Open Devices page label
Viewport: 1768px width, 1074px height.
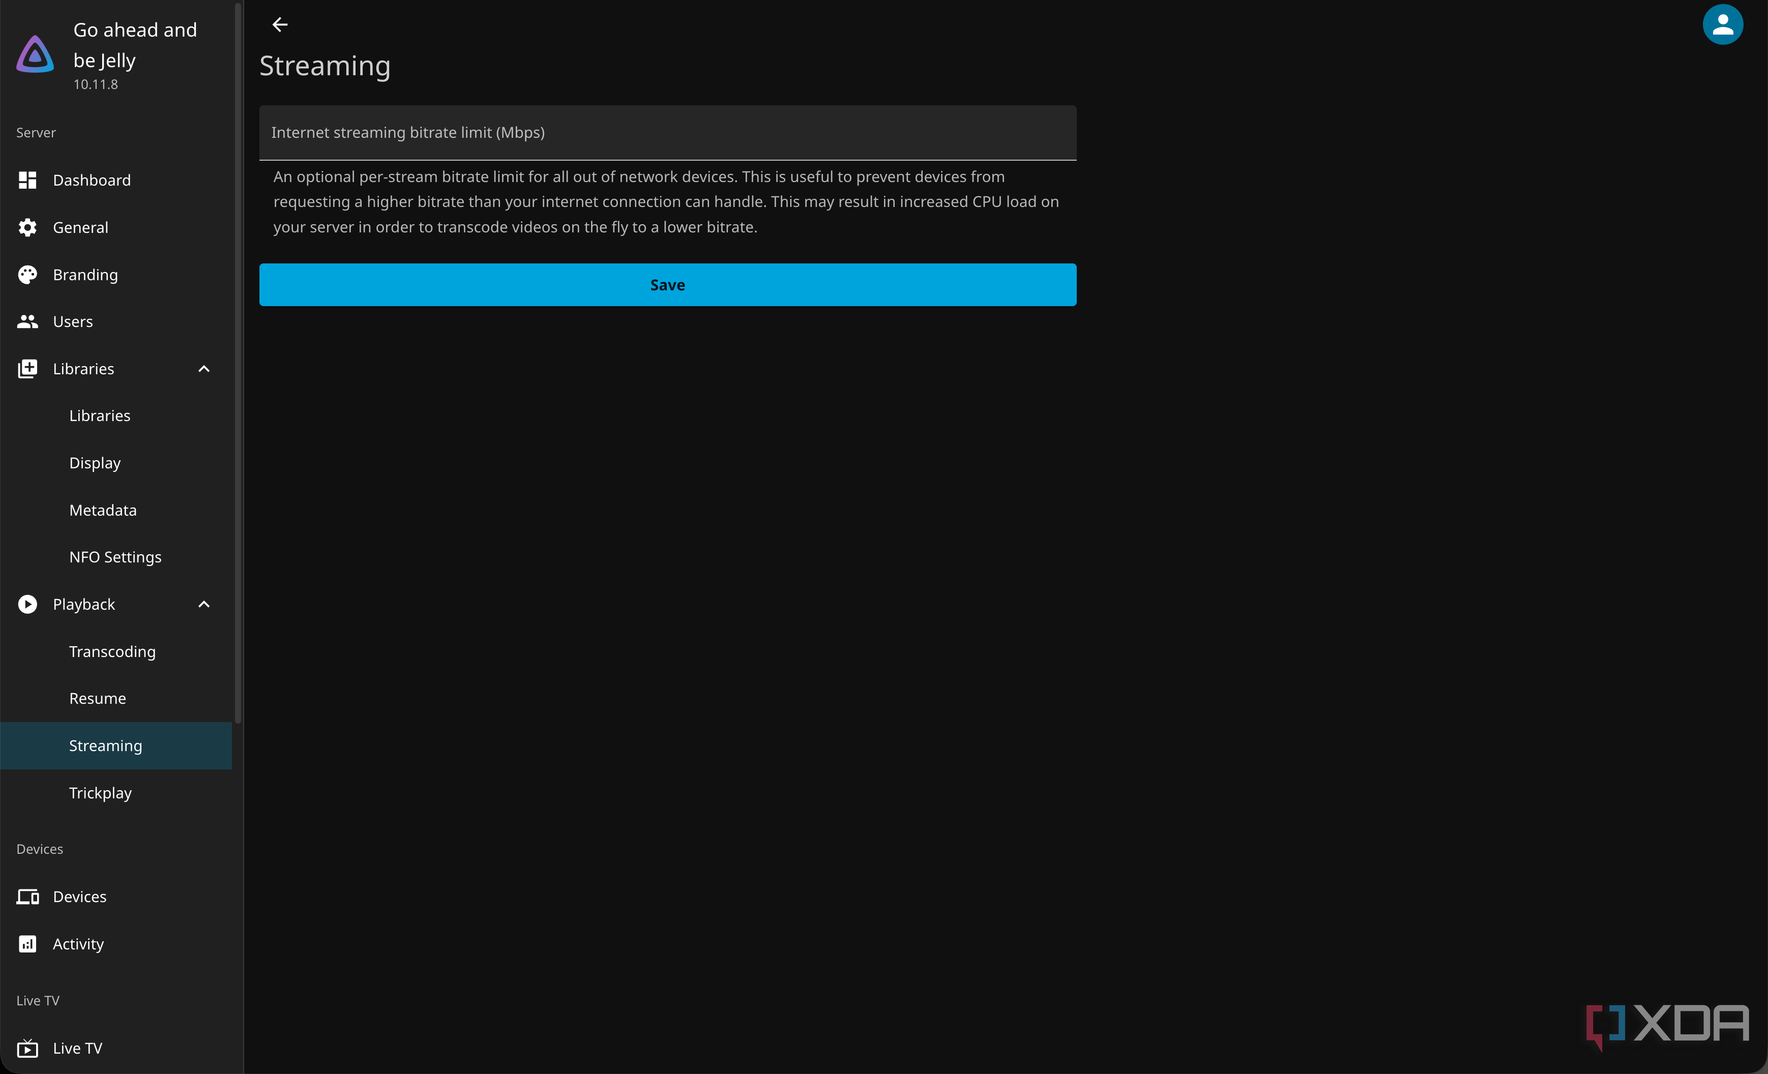(80, 897)
